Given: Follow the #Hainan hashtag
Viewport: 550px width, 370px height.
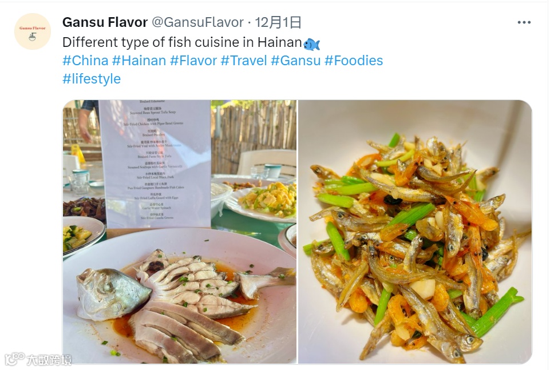Looking at the screenshot, I should pyautogui.click(x=139, y=61).
